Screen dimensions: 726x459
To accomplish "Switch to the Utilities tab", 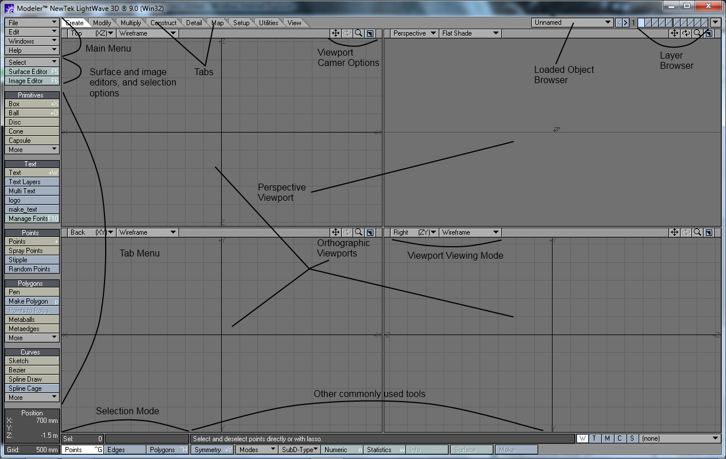I will pyautogui.click(x=268, y=23).
